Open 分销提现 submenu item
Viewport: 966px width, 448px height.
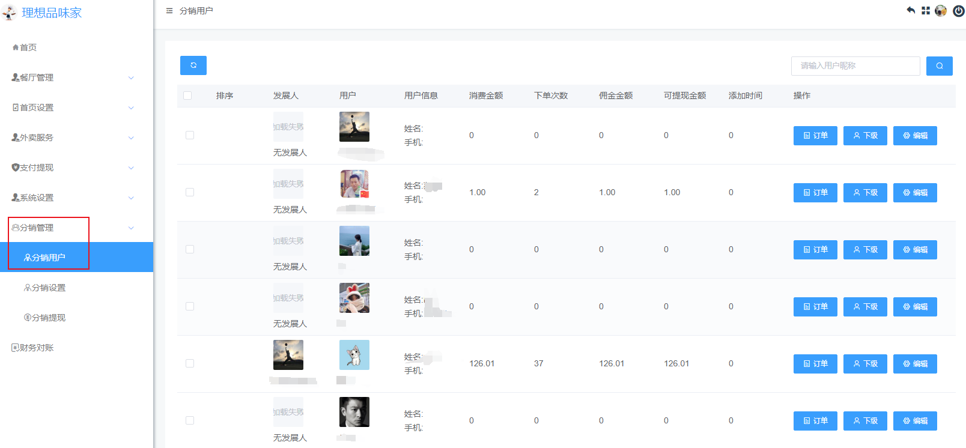coord(76,318)
